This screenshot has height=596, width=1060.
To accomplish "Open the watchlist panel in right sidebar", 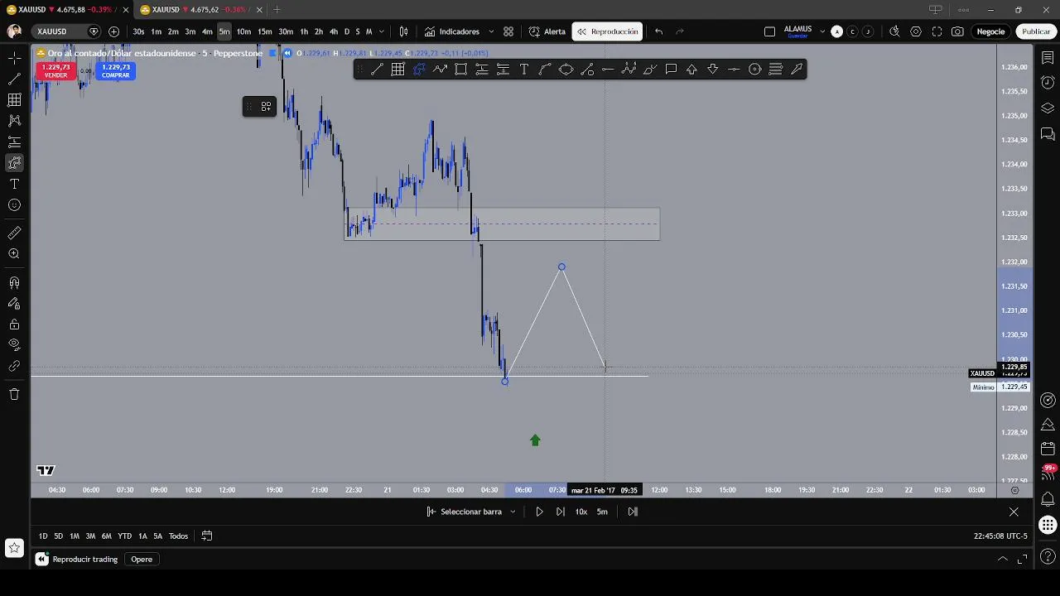I will click(x=1048, y=58).
